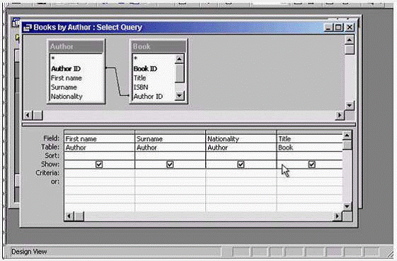Click the First name Field cell in grid

tap(99, 139)
